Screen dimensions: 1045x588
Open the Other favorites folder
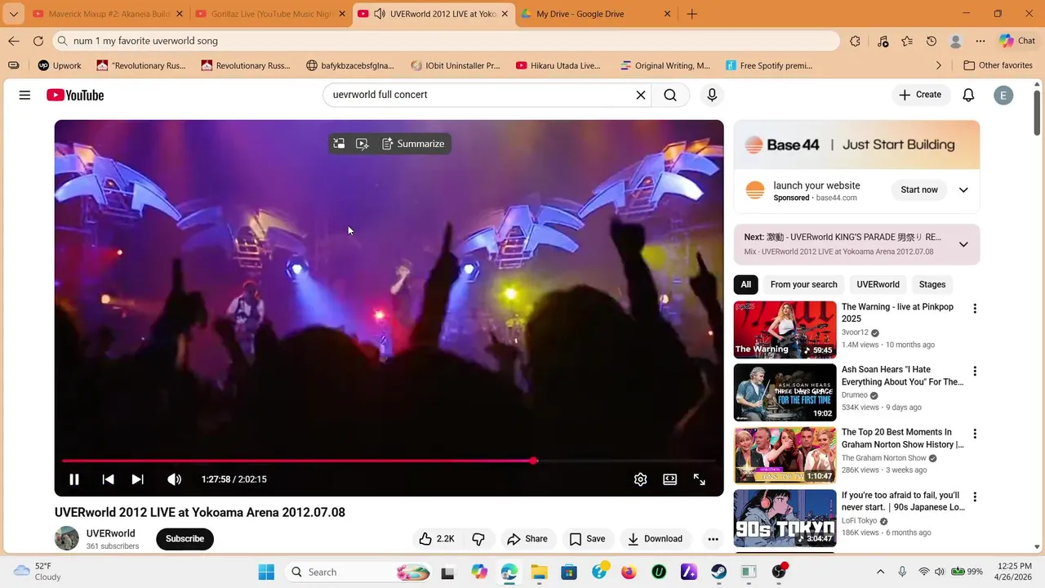pos(998,65)
